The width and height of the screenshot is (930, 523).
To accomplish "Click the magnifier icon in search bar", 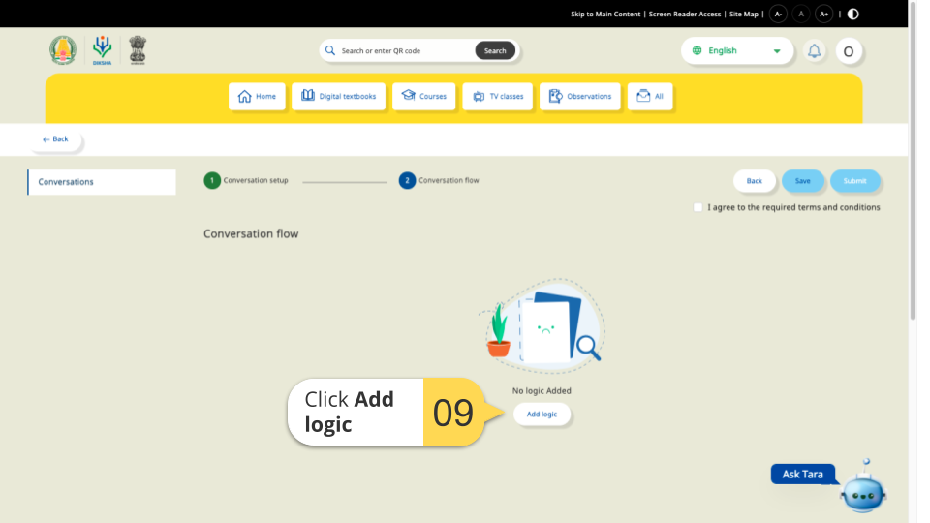I will tap(330, 50).
